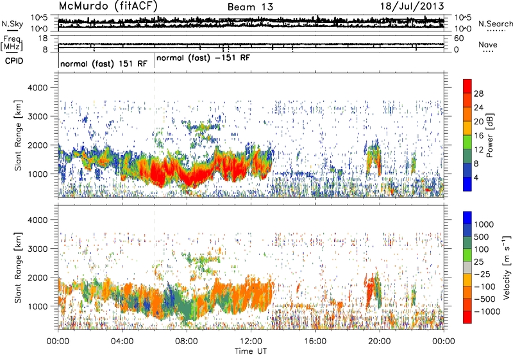Click orange 20–24 dB Power colorbar segment
The image size is (513, 355).
[x=467, y=114]
